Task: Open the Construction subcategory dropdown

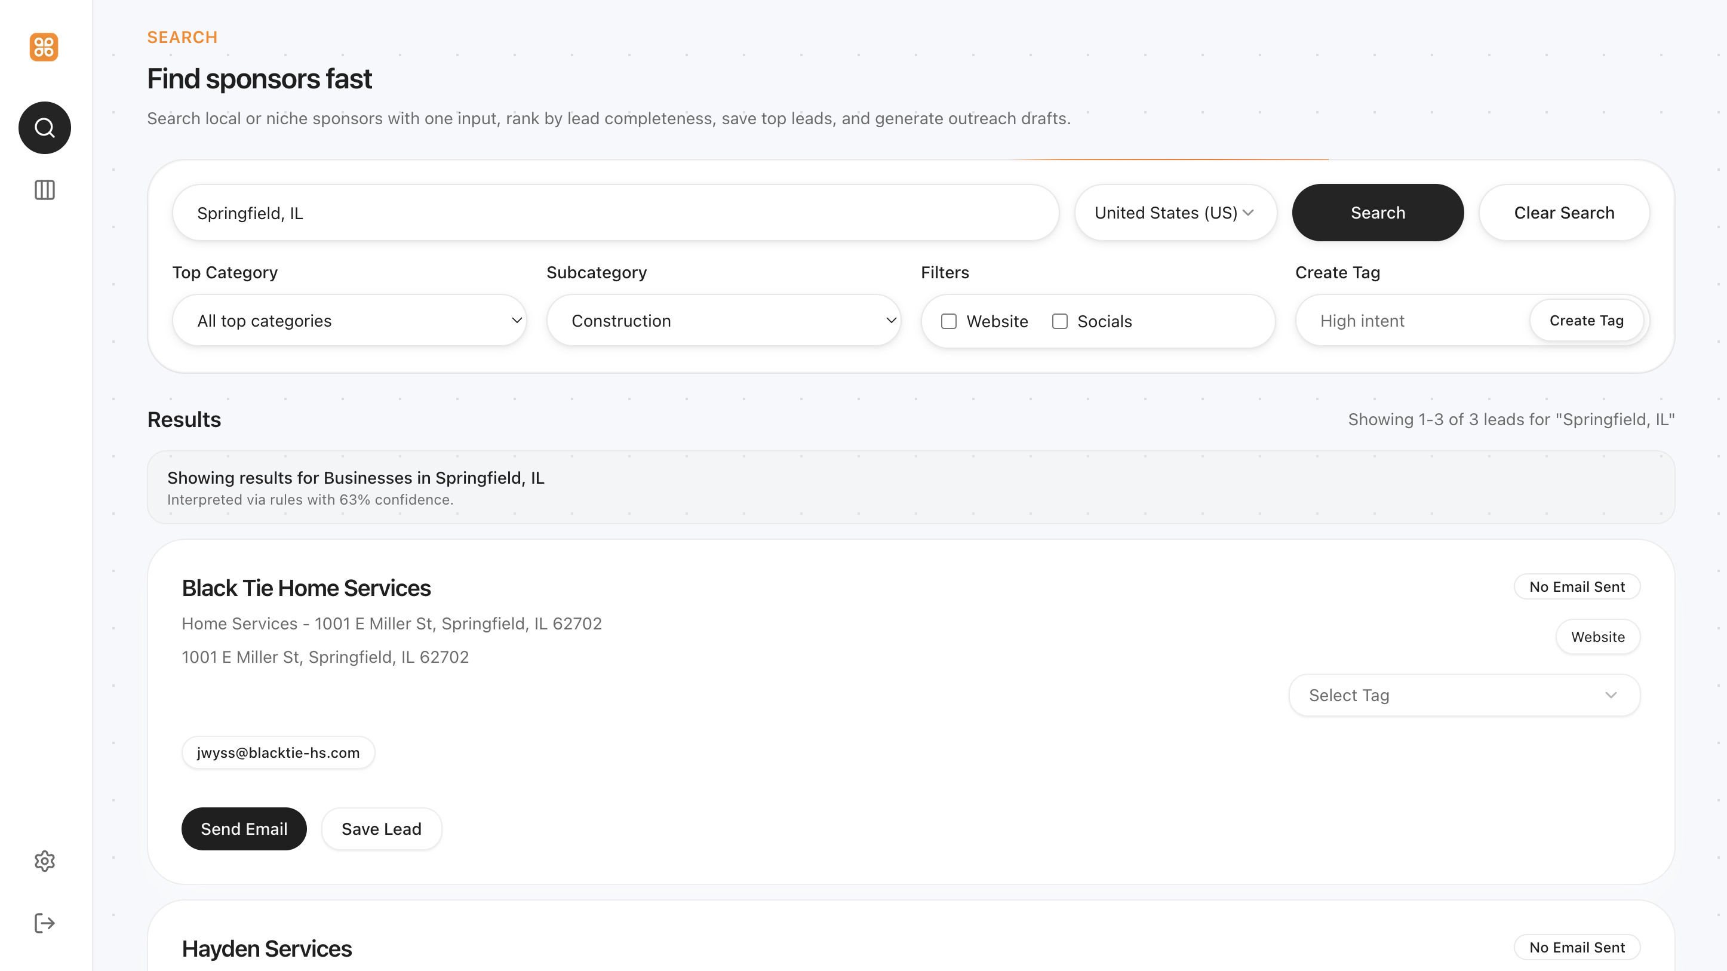Action: [x=723, y=321]
